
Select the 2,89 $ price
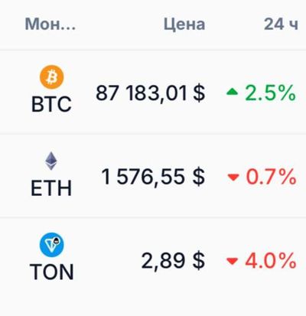[173, 261]
